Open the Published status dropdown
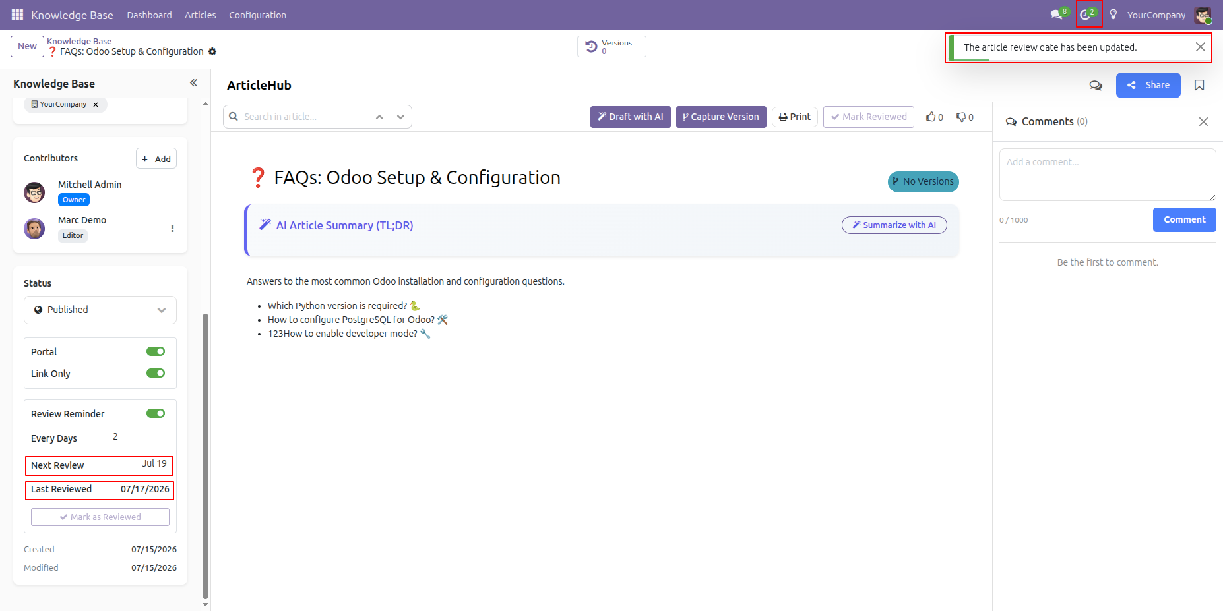Image resolution: width=1223 pixels, height=611 pixels. point(100,310)
